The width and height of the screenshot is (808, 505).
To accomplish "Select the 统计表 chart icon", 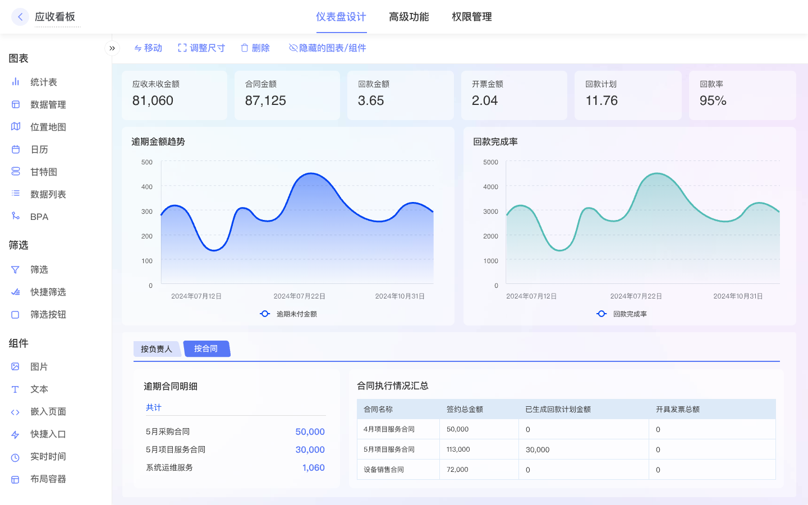I will [16, 82].
